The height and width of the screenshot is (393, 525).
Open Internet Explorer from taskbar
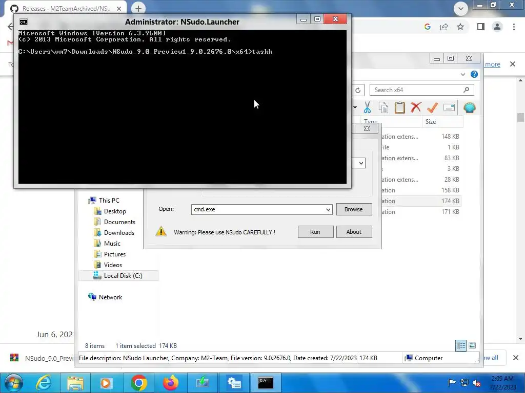click(x=44, y=383)
